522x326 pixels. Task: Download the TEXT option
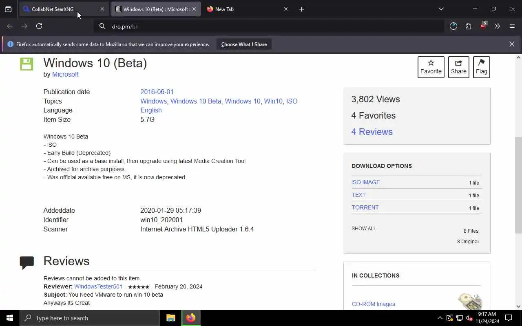point(358,195)
